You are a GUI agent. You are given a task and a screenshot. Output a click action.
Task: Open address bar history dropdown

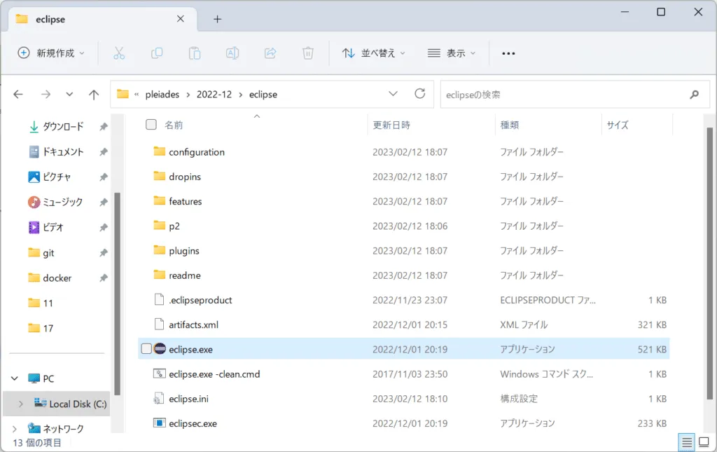[x=393, y=94]
